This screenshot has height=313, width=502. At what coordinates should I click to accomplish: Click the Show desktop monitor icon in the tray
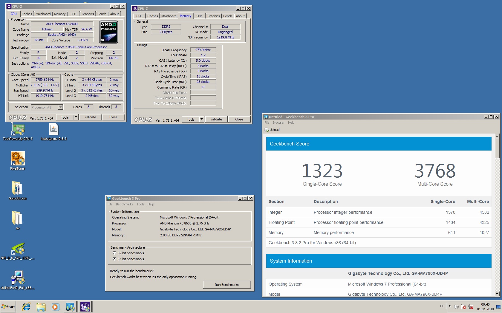coord(498,307)
